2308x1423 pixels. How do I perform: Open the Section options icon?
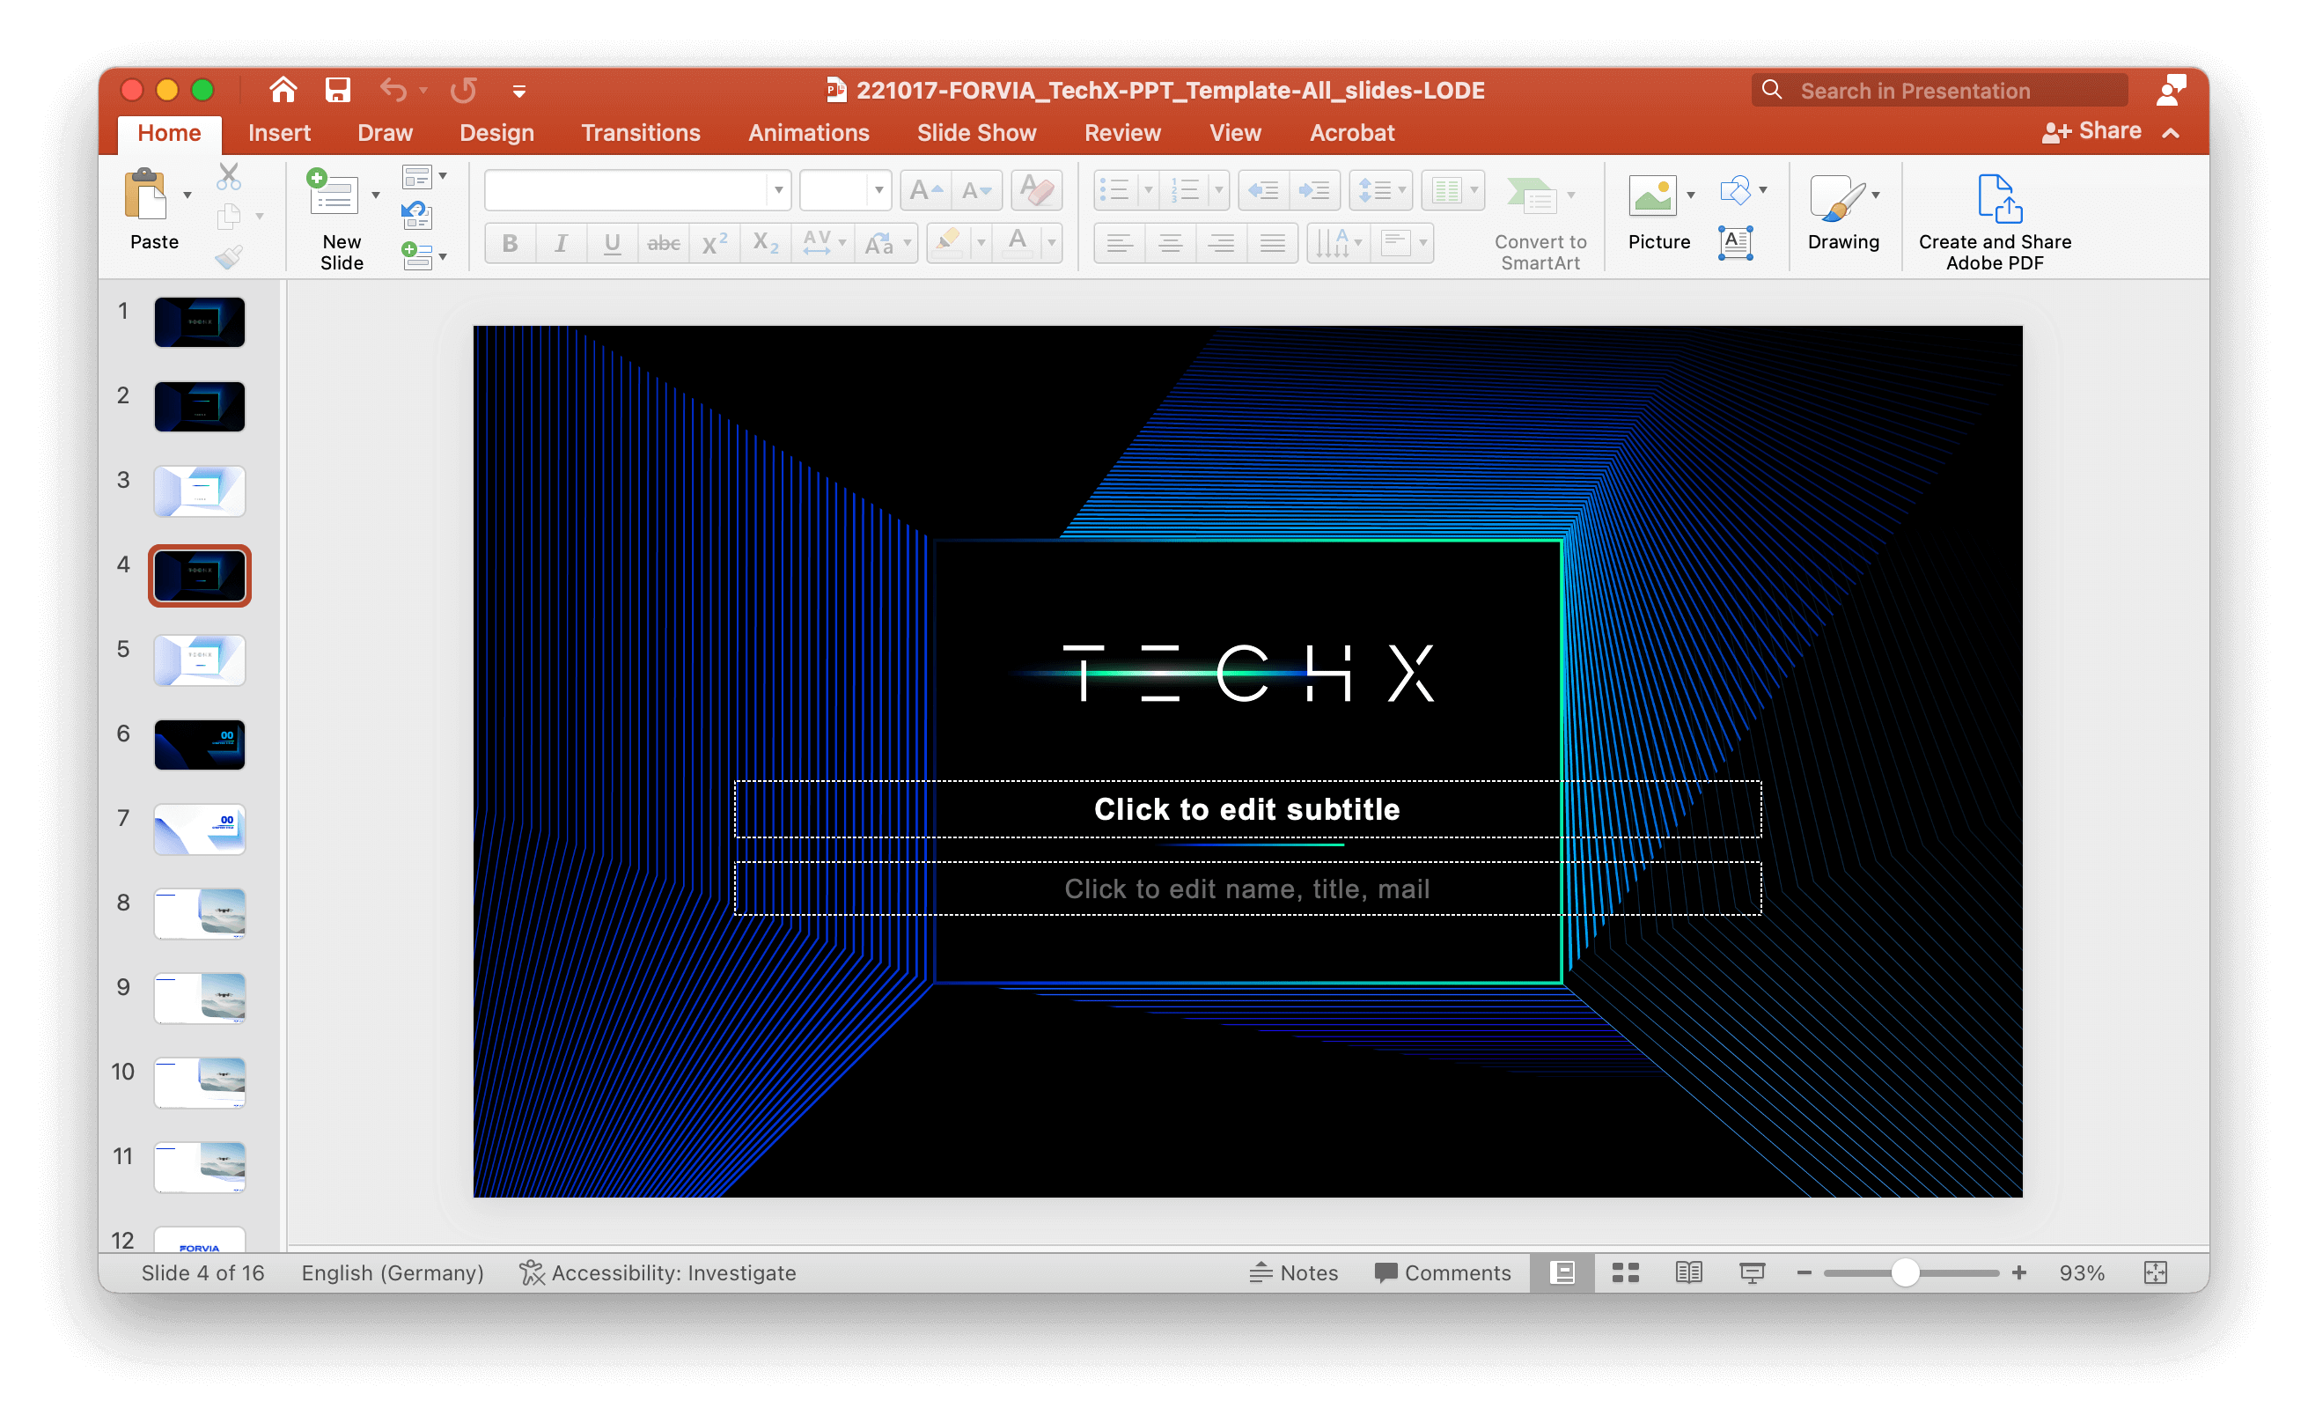[416, 255]
